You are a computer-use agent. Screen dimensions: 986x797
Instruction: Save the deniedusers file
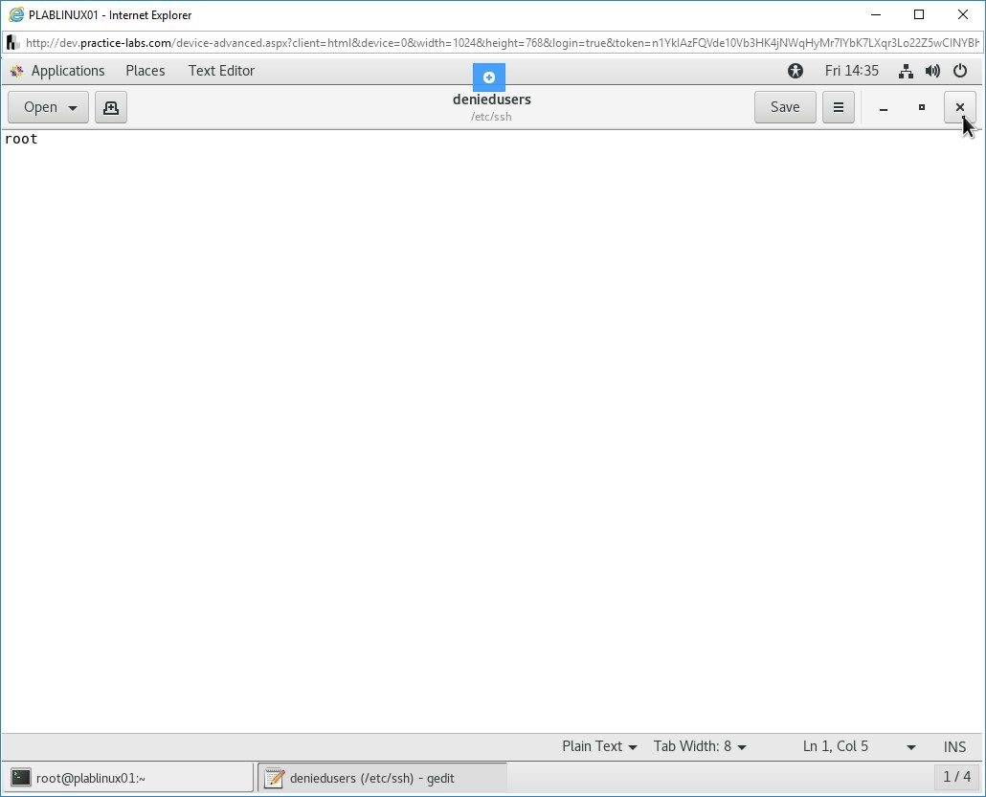(x=784, y=107)
